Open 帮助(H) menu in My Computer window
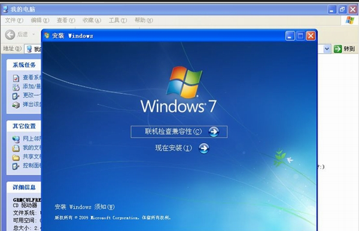The width and height of the screenshot is (359, 231). 144,20
